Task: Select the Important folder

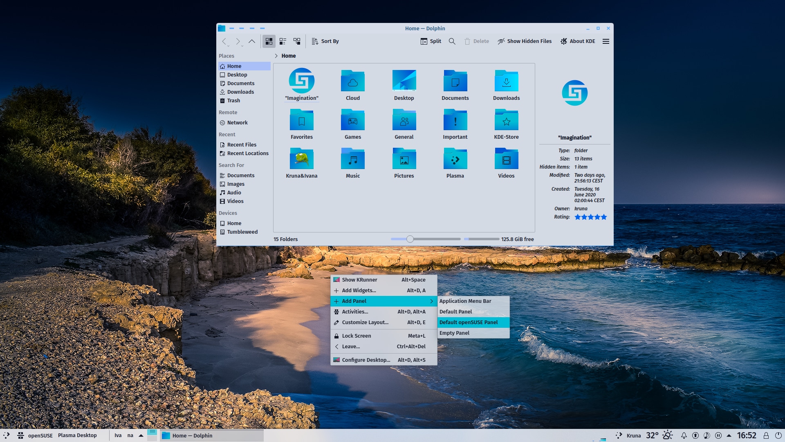Action: [455, 124]
